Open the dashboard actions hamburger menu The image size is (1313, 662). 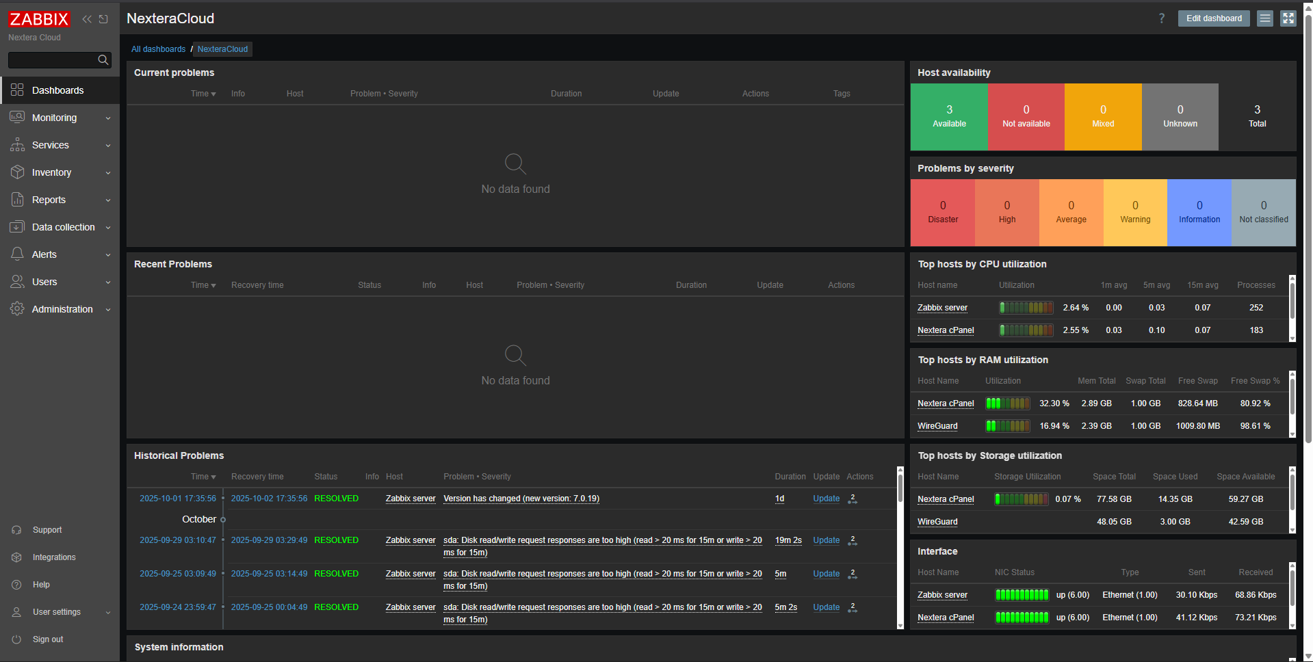(1265, 18)
